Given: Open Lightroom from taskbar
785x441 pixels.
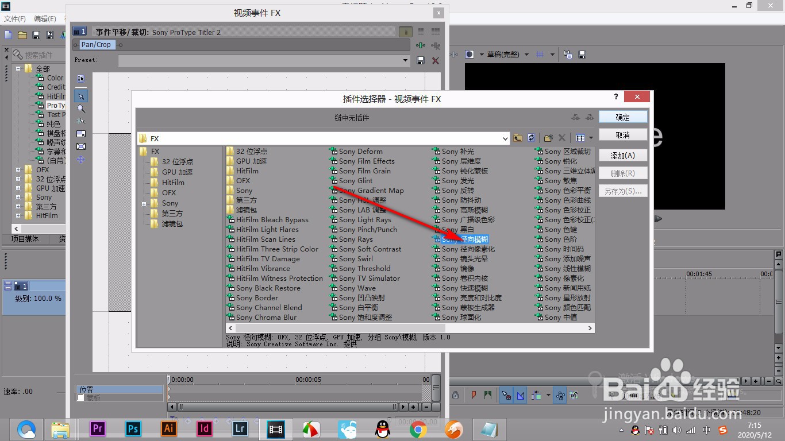Looking at the screenshot, I should coord(240,428).
